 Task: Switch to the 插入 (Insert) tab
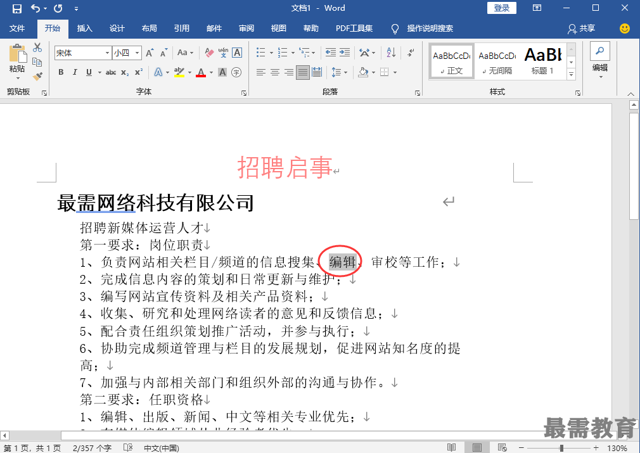[x=84, y=28]
